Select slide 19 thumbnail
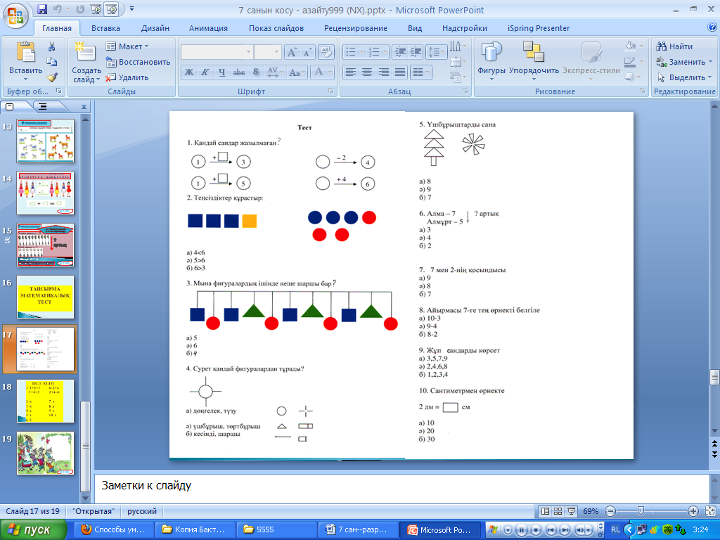Viewport: 720px width, 540px height. coord(45,453)
